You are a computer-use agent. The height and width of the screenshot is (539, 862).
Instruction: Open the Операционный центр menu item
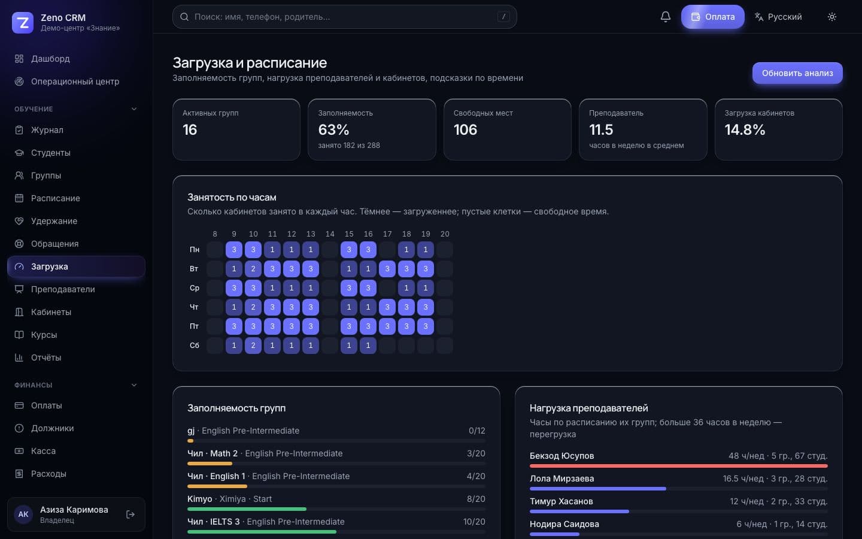pos(76,81)
